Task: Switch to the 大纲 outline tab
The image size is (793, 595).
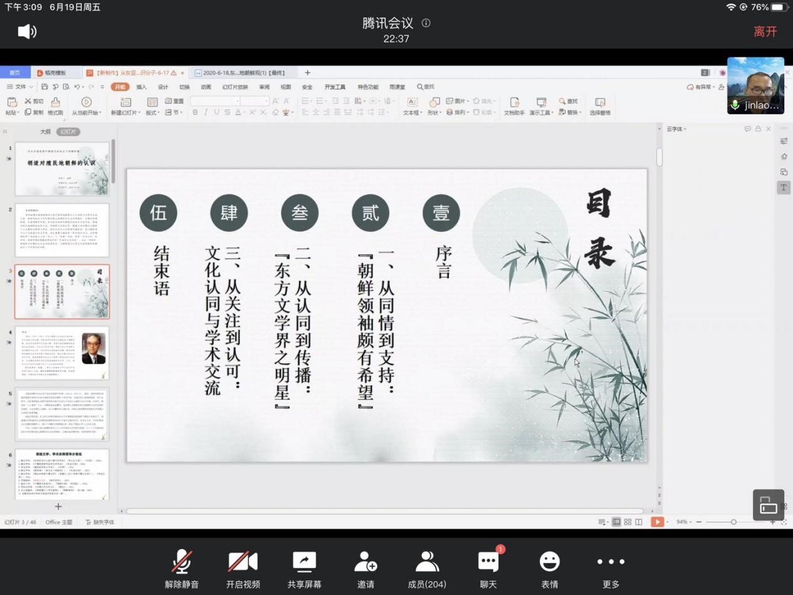Action: (x=45, y=132)
